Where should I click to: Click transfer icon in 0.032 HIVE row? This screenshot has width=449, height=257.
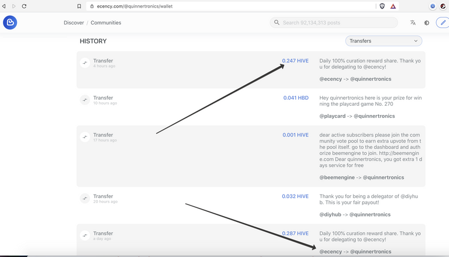(85, 199)
